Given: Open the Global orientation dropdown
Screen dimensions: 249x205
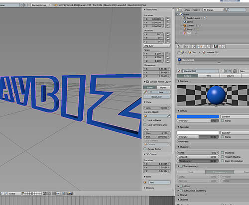Looking at the screenshot, I should point(14,194).
